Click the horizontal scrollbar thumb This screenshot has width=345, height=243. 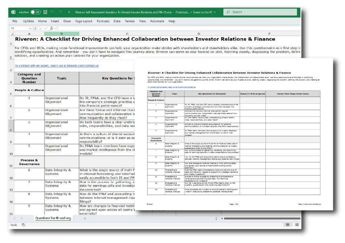[x=262, y=218]
